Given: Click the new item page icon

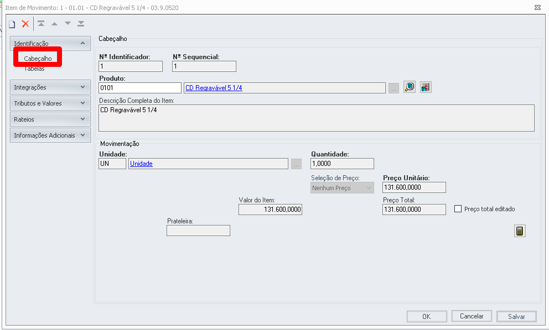Looking at the screenshot, I should tap(12, 24).
